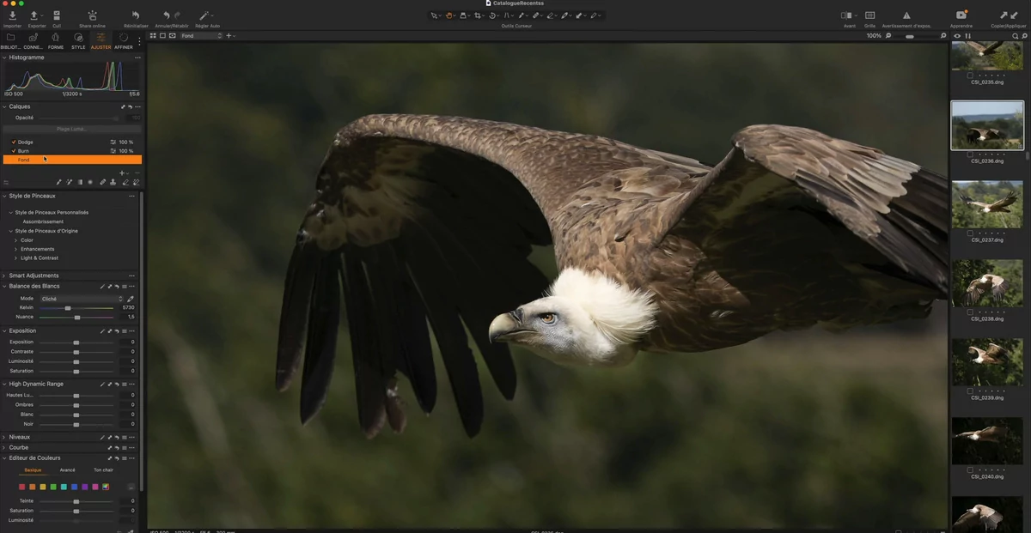This screenshot has width=1031, height=533.
Task: Open the Histogramme panel options menu
Action: click(137, 58)
